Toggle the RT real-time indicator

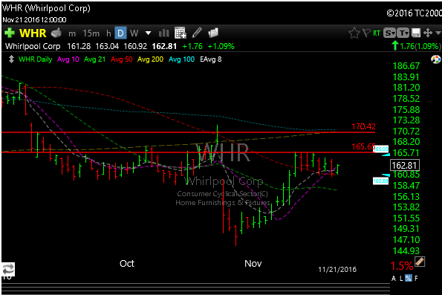pyautogui.click(x=377, y=33)
